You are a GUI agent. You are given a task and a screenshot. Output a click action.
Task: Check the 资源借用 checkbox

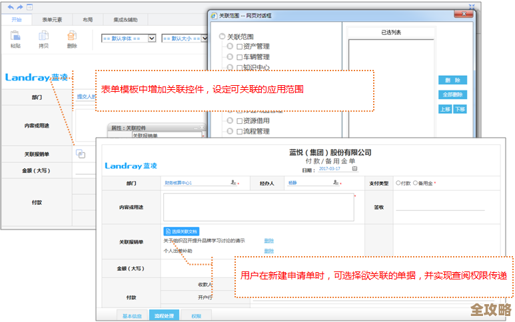click(239, 121)
